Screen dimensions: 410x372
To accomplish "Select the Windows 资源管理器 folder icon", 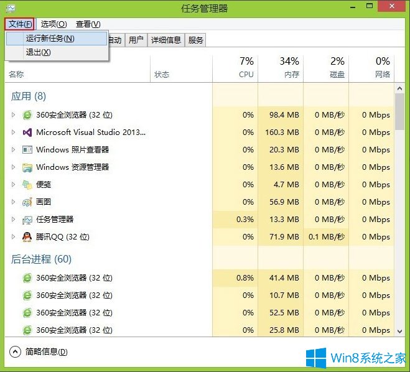I will click(27, 167).
